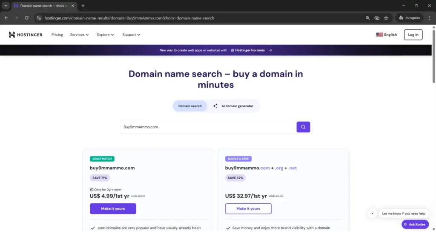This screenshot has width=436, height=245.
Task: Go back to the previous page
Action: [6, 18]
